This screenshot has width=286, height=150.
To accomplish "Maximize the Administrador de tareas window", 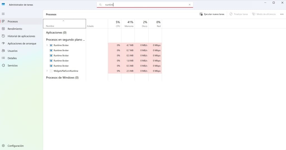I will click(x=274, y=3).
